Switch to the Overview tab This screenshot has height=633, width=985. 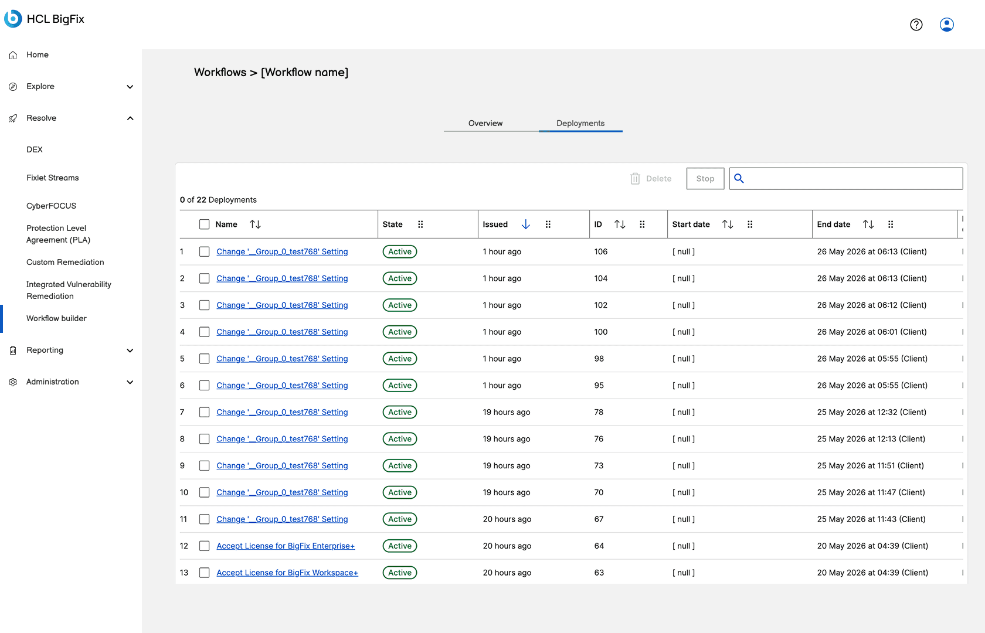pos(485,123)
